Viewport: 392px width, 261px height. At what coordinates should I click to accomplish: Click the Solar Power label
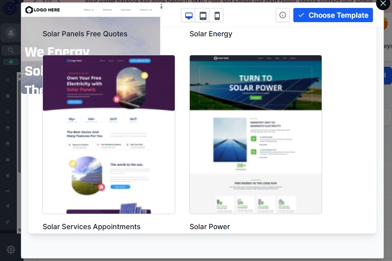click(x=210, y=226)
